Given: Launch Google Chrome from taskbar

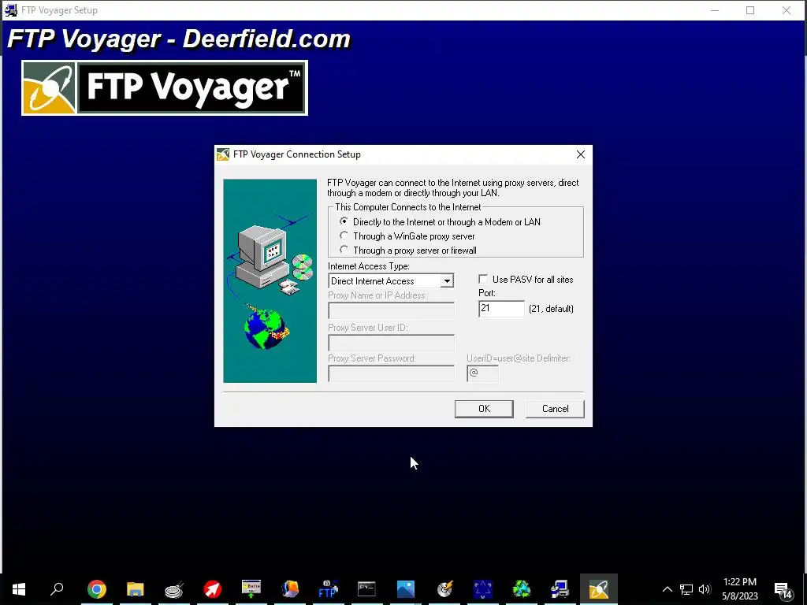Looking at the screenshot, I should 97,589.
